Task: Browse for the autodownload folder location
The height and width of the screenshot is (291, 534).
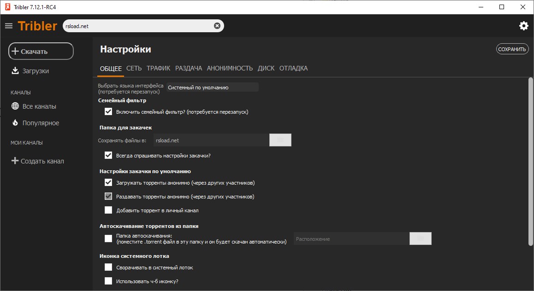Action: pyautogui.click(x=420, y=239)
